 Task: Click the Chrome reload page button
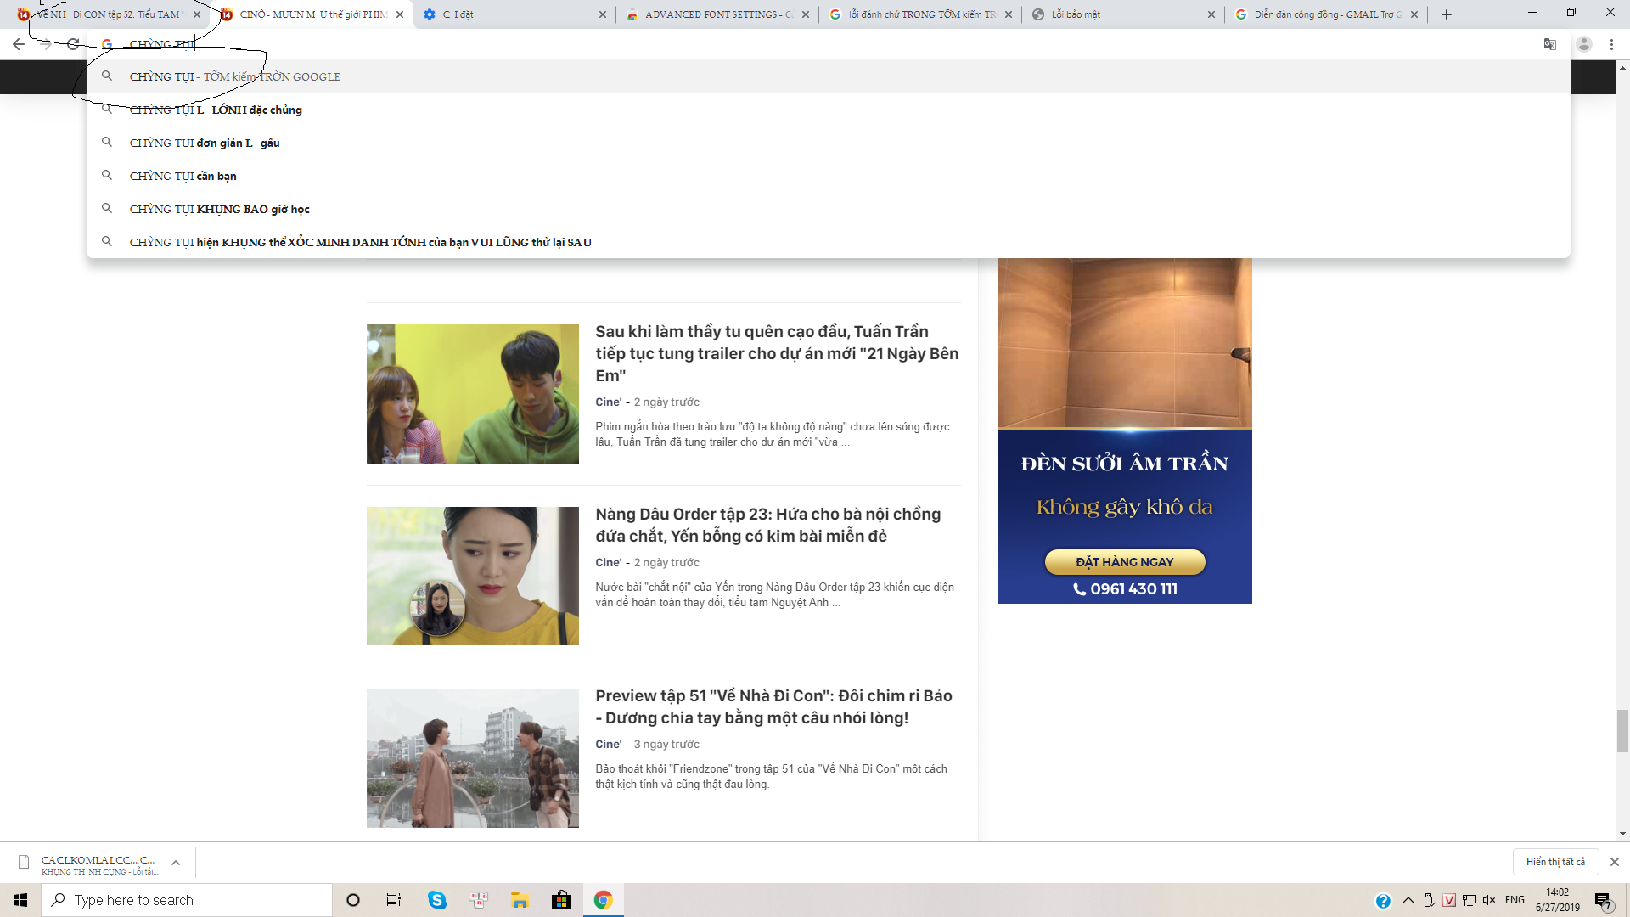(73, 42)
